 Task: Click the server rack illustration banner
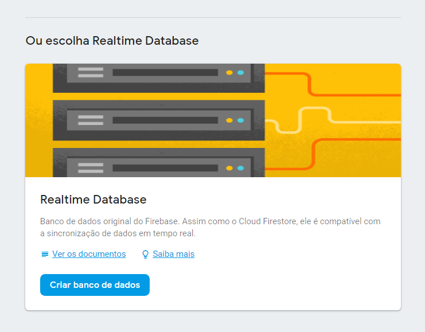[x=213, y=120]
